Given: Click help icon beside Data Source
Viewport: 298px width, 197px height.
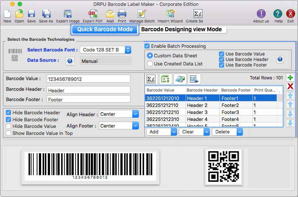Looking at the screenshot, I should coord(70,61).
